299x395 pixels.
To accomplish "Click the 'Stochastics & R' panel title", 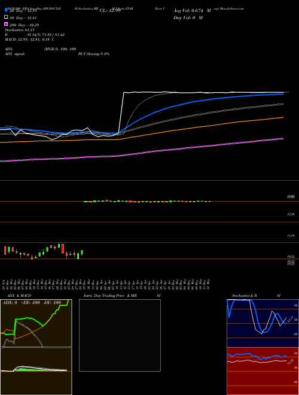I will (x=244, y=296).
